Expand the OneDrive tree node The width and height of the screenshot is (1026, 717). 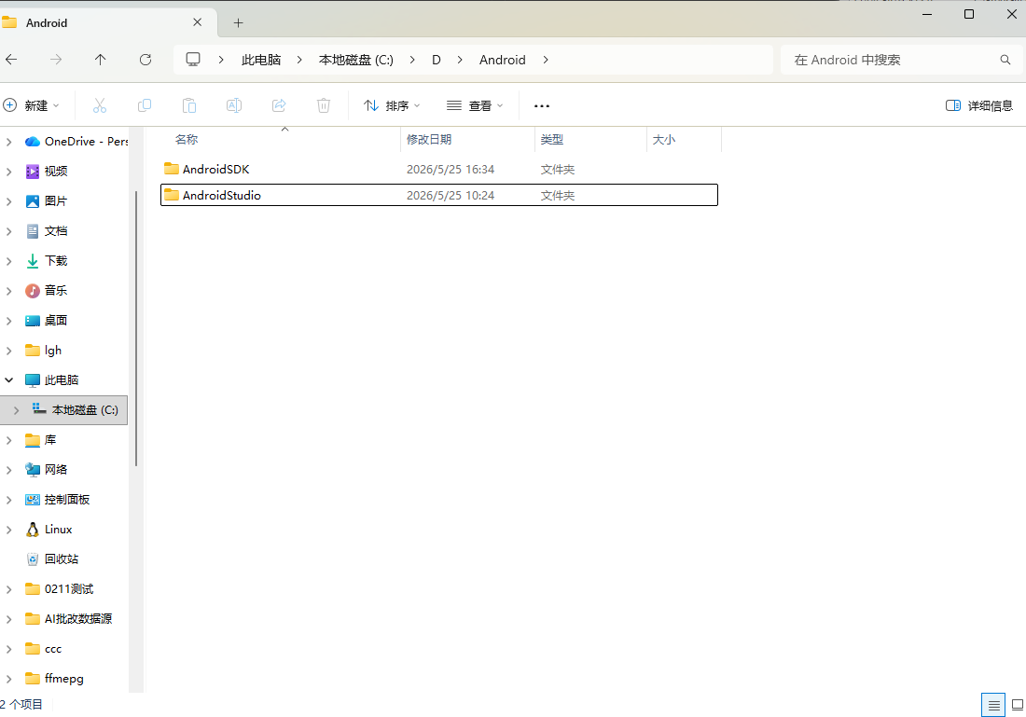9,142
